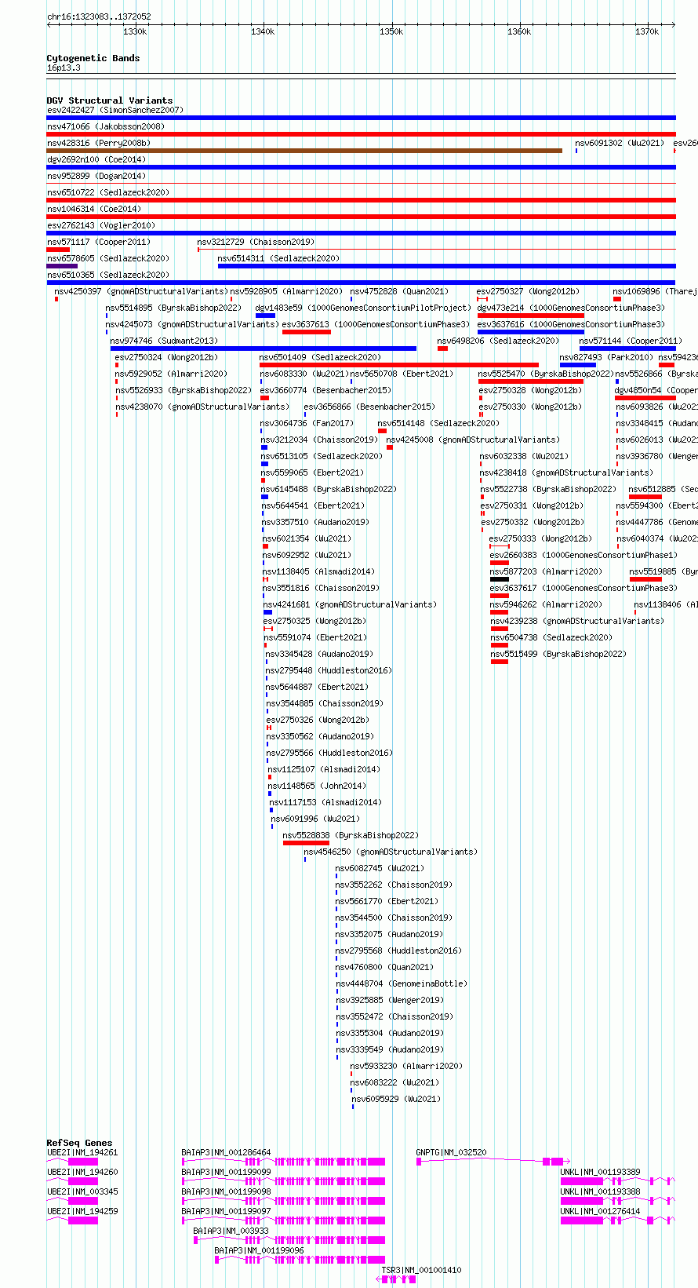698x1288 pixels.
Task: Click the nsv827493 (Park2010) label
Action: pyautogui.click(x=606, y=357)
